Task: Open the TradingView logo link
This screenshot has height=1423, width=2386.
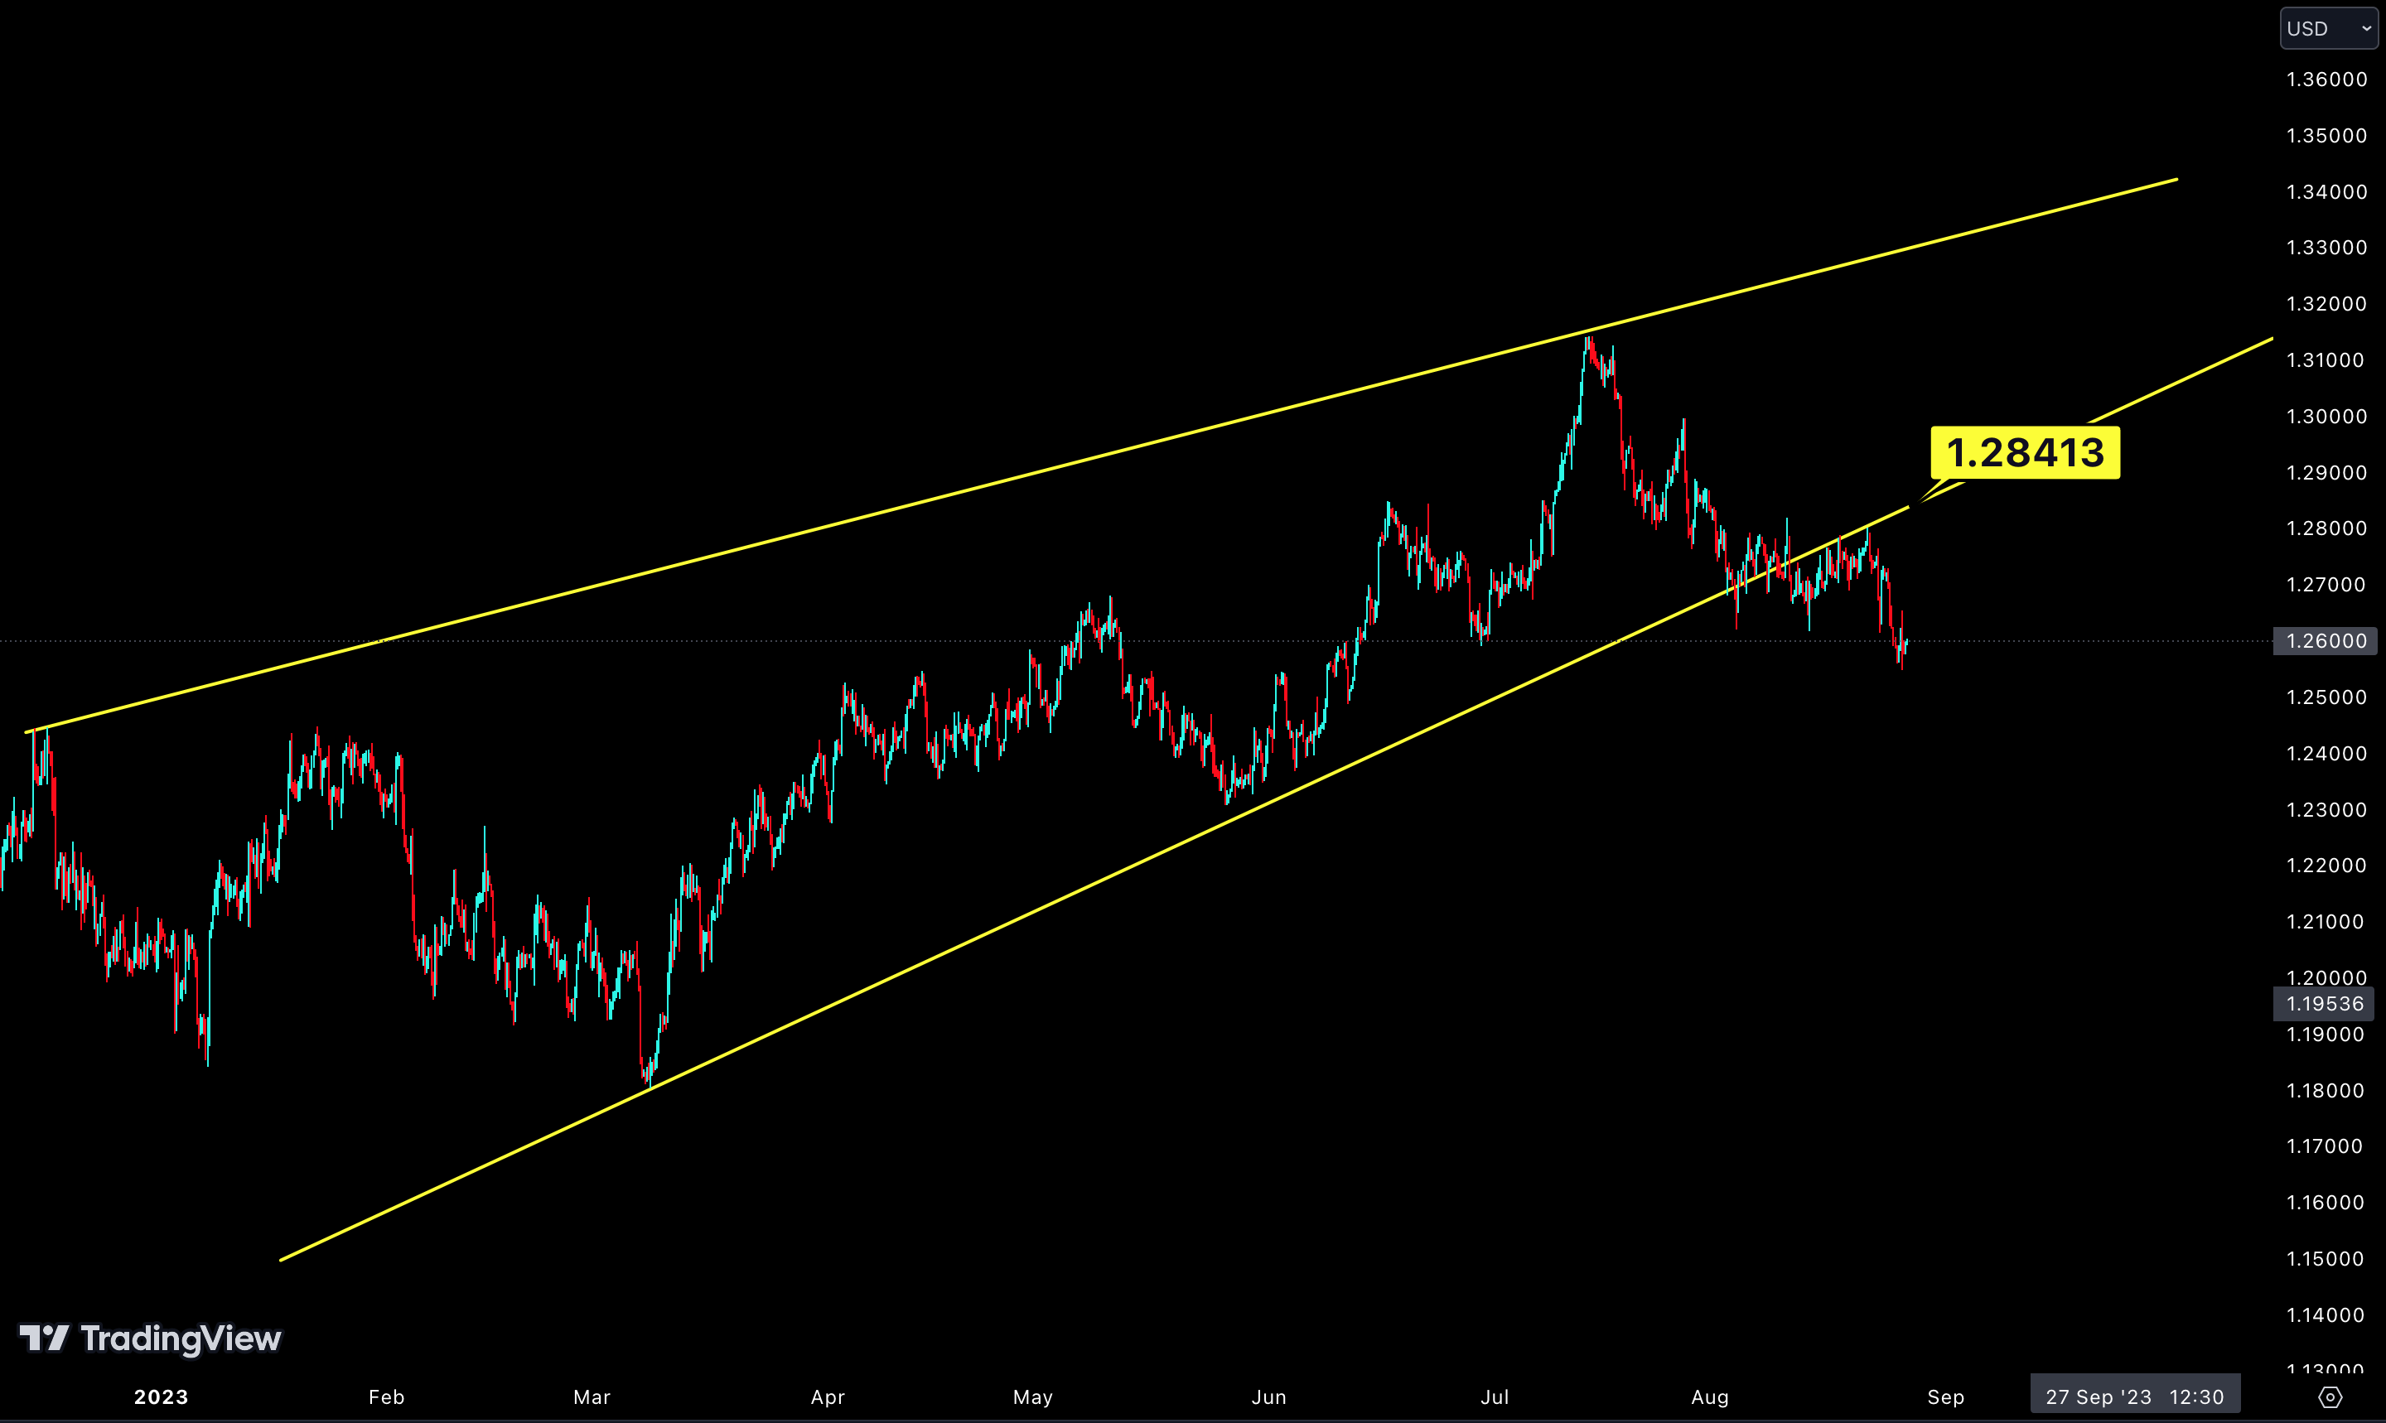Action: [151, 1339]
